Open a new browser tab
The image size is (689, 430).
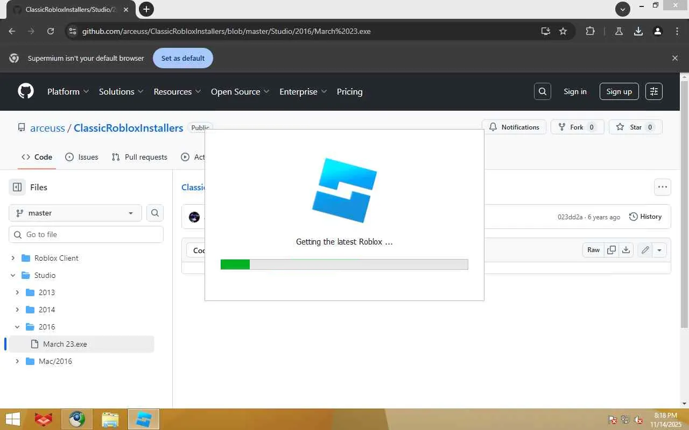coord(146,9)
